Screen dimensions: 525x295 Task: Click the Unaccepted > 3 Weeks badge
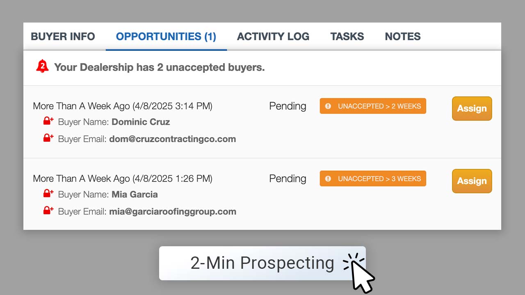pyautogui.click(x=373, y=179)
